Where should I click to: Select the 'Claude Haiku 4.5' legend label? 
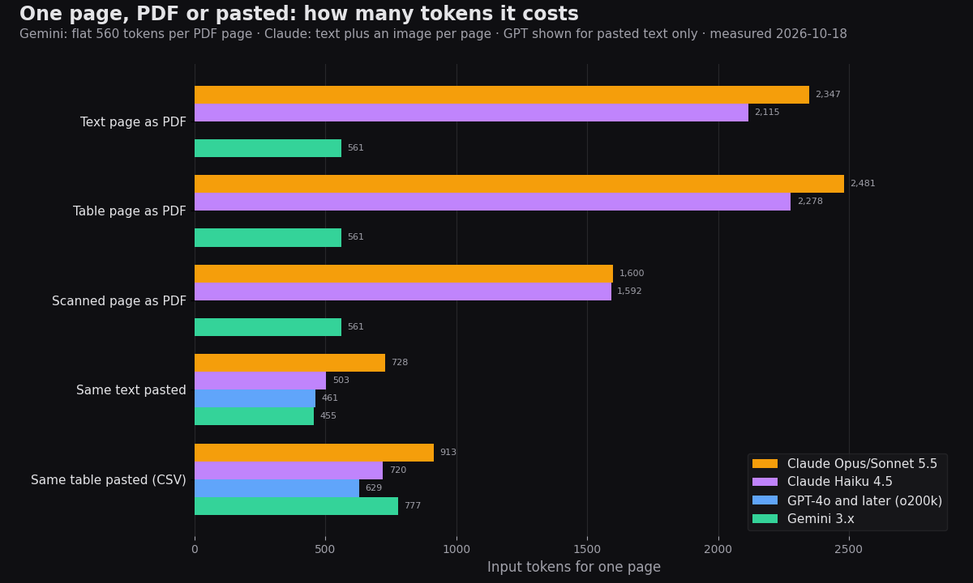(x=840, y=483)
